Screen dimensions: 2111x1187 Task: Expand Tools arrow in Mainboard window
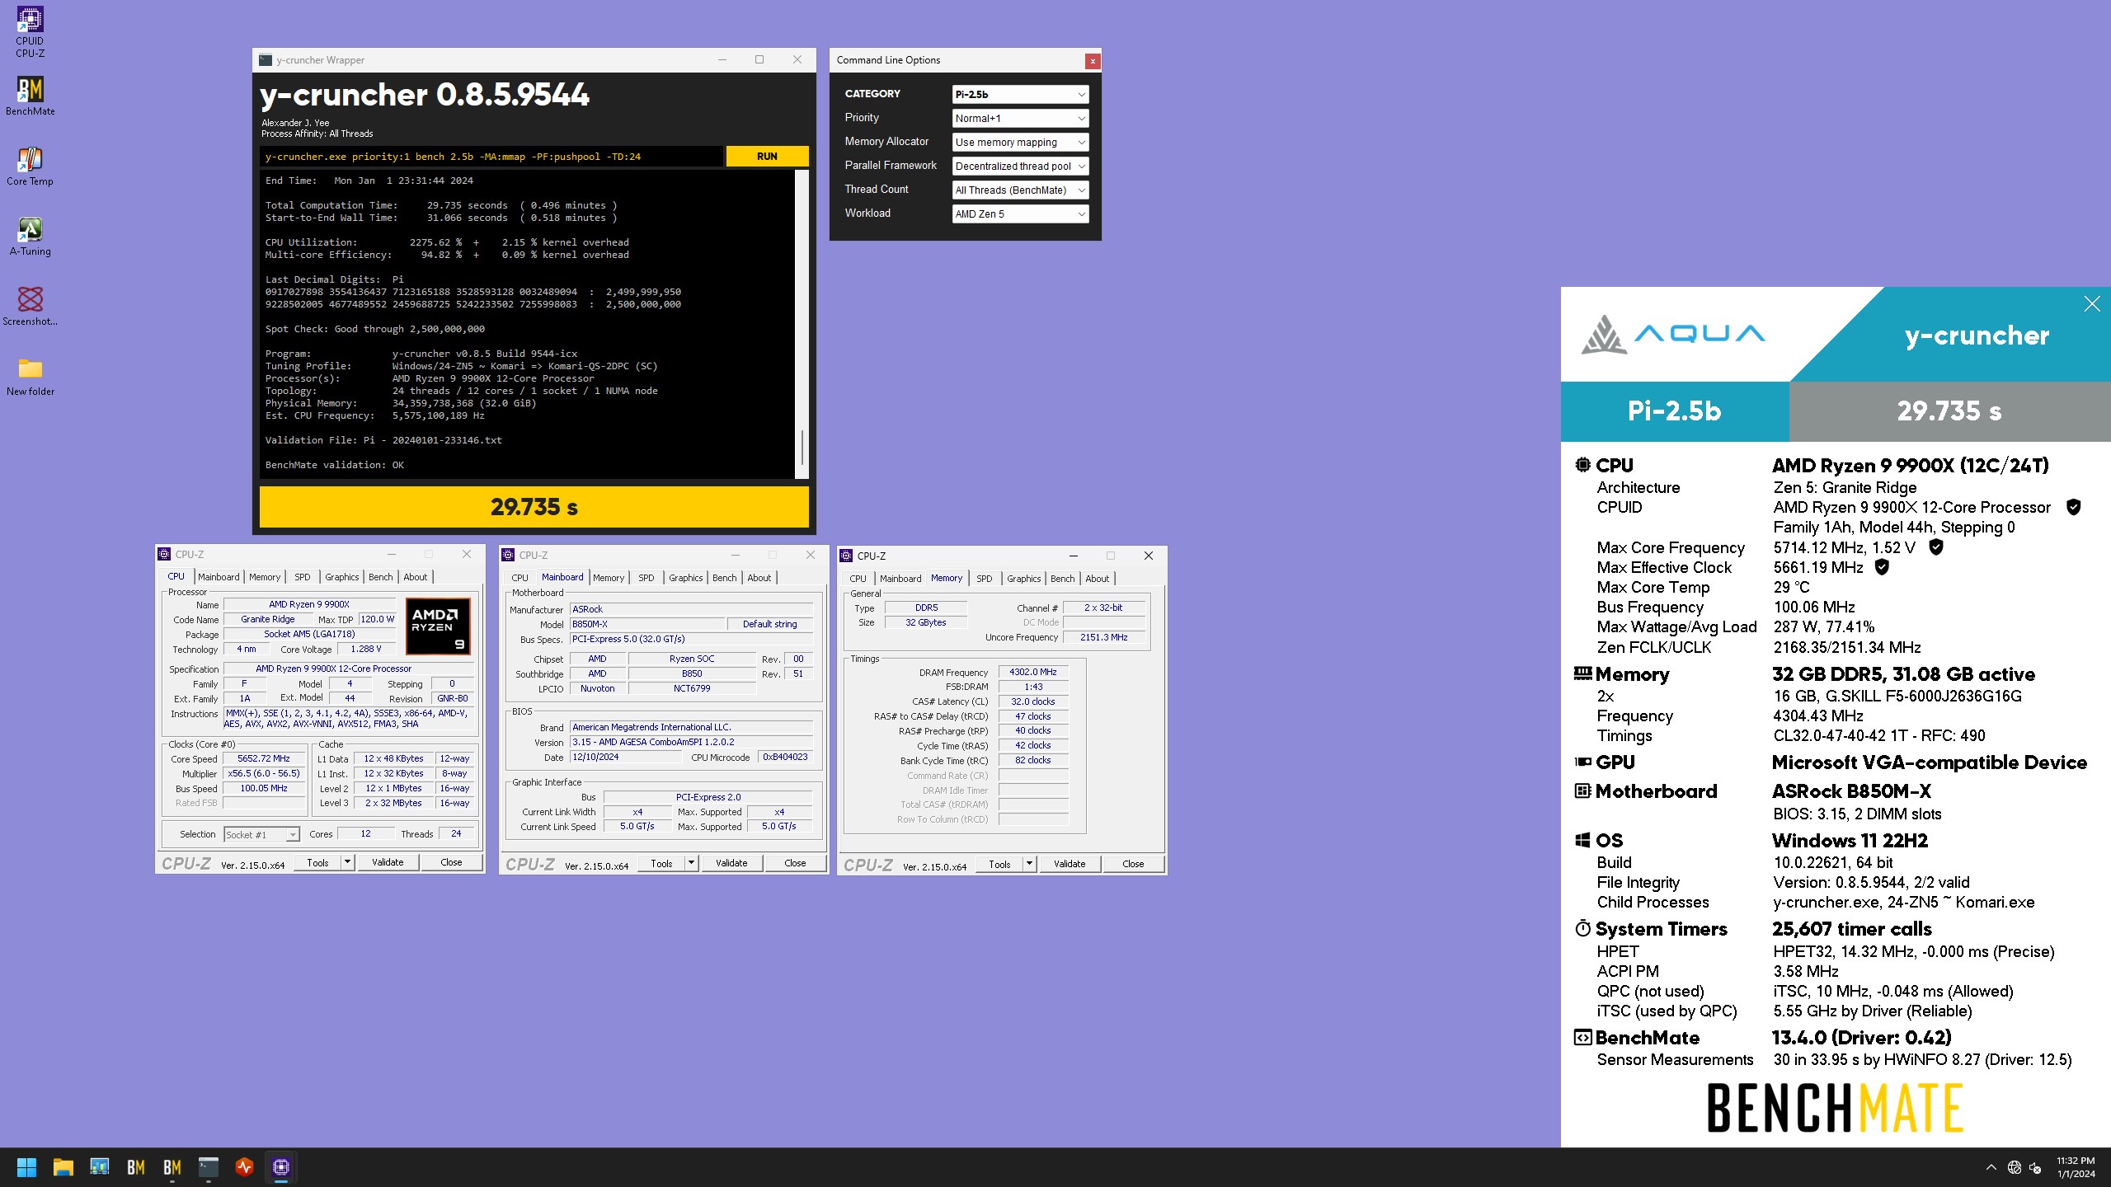click(691, 864)
